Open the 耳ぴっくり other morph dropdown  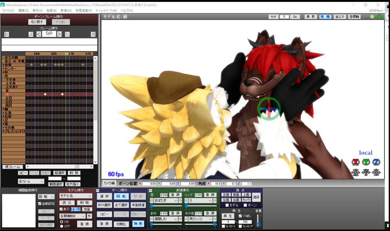201,219
